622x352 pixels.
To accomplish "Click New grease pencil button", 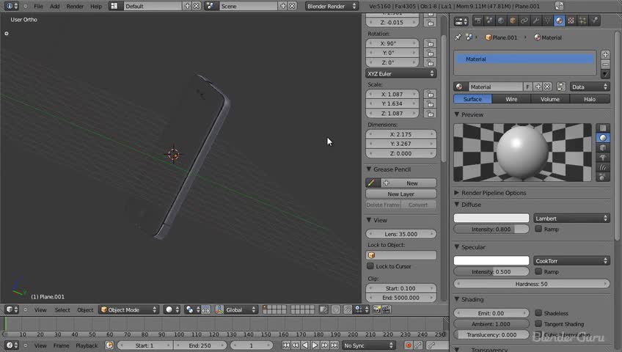I will coord(409,183).
